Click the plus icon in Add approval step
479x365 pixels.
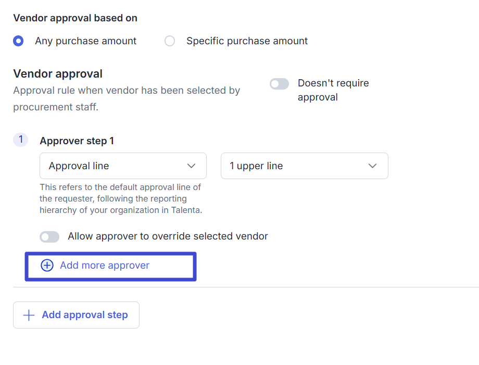29,315
